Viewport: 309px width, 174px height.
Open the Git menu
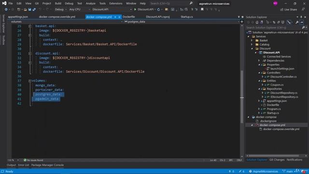pos(37,3)
